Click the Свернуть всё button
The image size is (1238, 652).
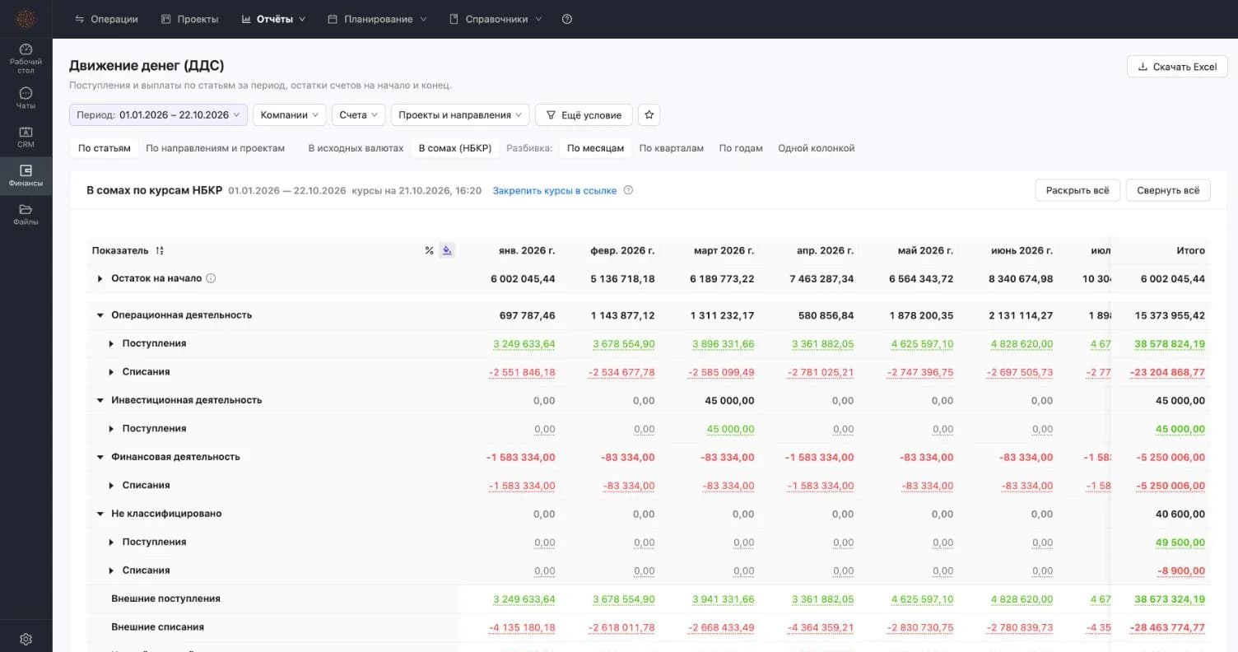point(1168,190)
